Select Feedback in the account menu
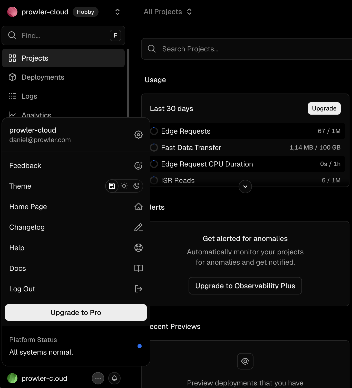Screen dimensions: 352x388 [x=76, y=165]
